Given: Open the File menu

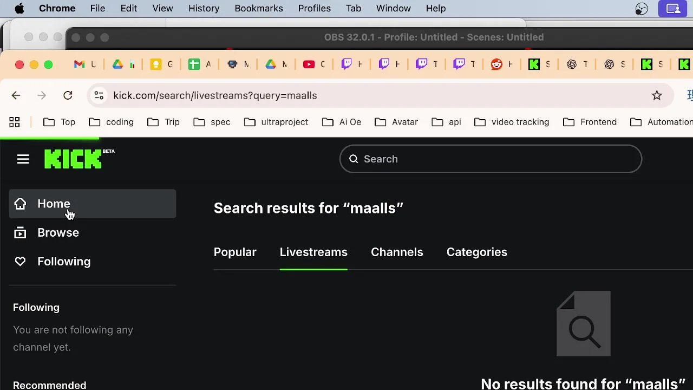Looking at the screenshot, I should tap(97, 9).
